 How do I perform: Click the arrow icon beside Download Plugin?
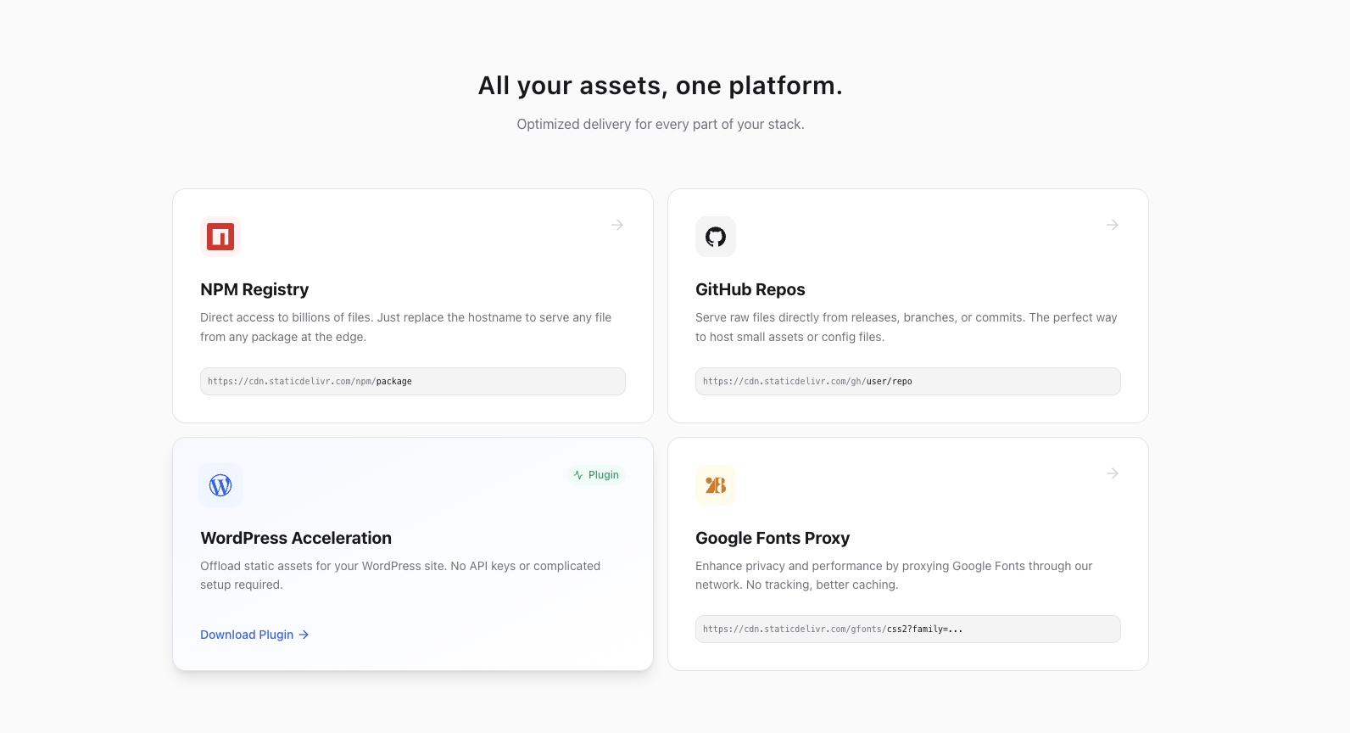(304, 635)
